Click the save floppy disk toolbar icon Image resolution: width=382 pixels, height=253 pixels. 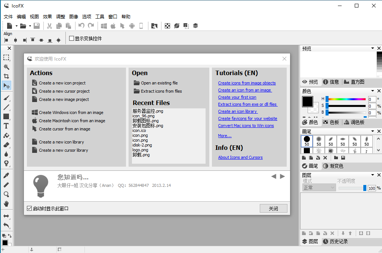pos(37,26)
